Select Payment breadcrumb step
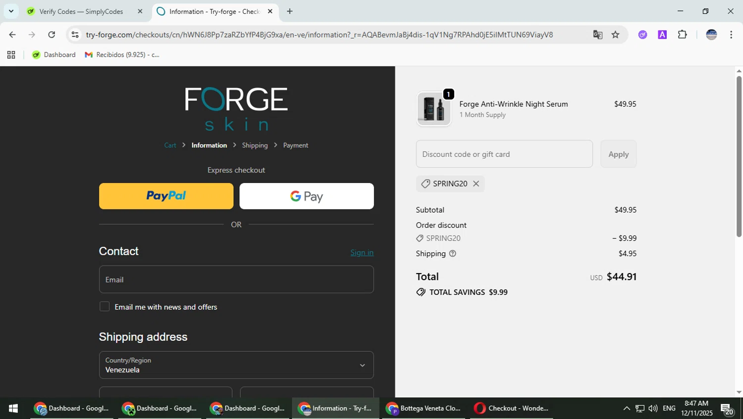This screenshot has height=419, width=743. (296, 145)
